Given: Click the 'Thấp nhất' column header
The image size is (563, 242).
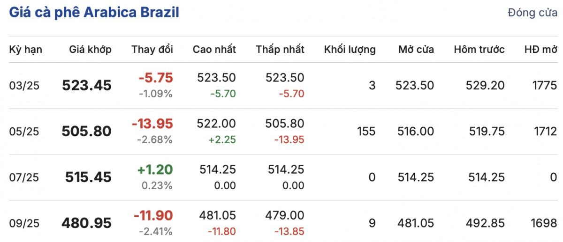Looking at the screenshot, I should (x=280, y=49).
